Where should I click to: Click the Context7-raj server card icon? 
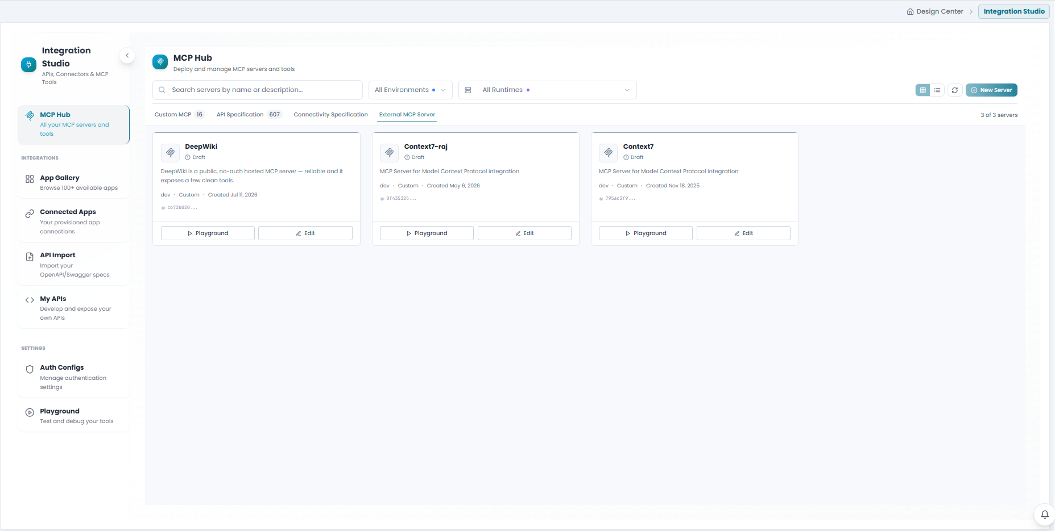click(389, 152)
